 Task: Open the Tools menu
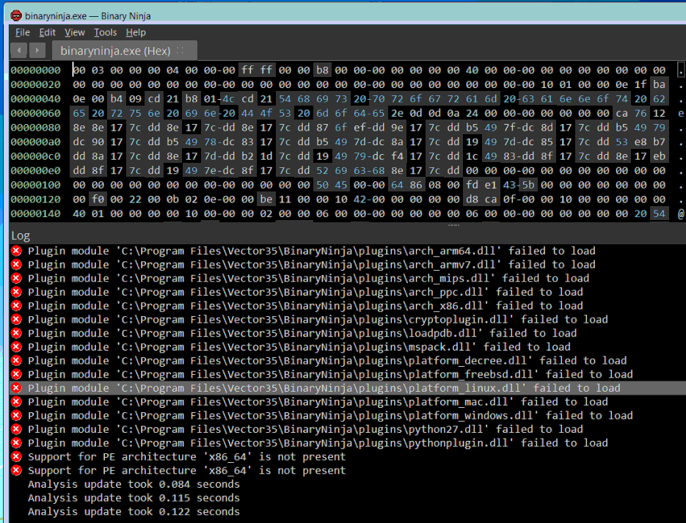pyautogui.click(x=105, y=32)
